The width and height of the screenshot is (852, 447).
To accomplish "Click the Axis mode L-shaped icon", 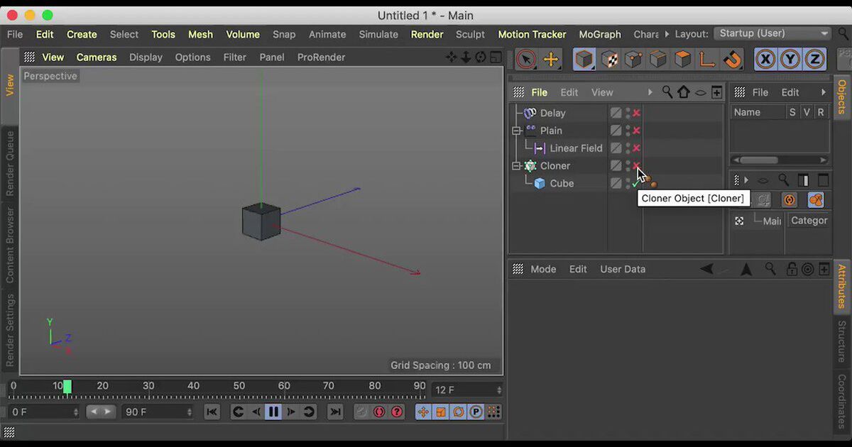I will coord(706,59).
